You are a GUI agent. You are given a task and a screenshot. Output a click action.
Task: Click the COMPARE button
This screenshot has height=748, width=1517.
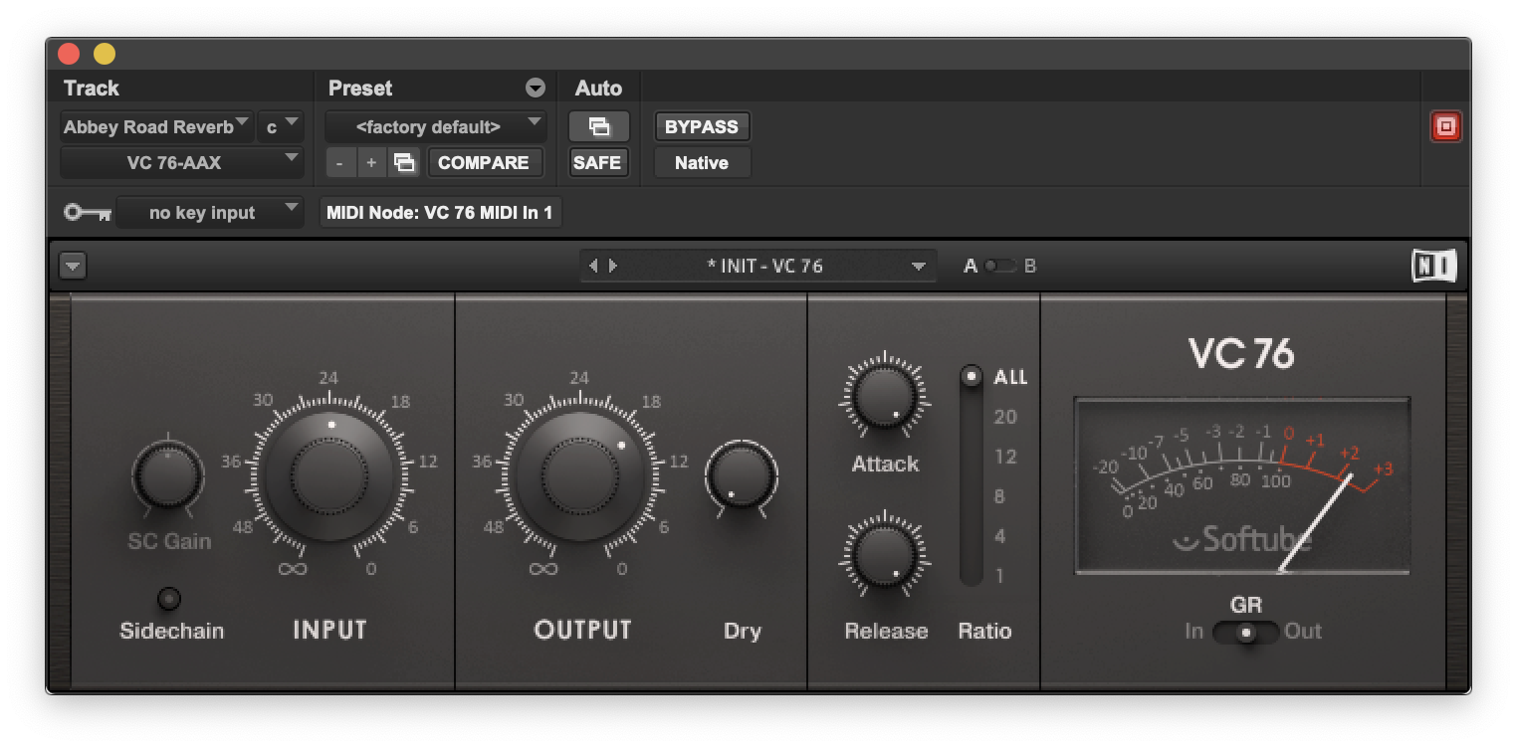pyautogui.click(x=486, y=162)
